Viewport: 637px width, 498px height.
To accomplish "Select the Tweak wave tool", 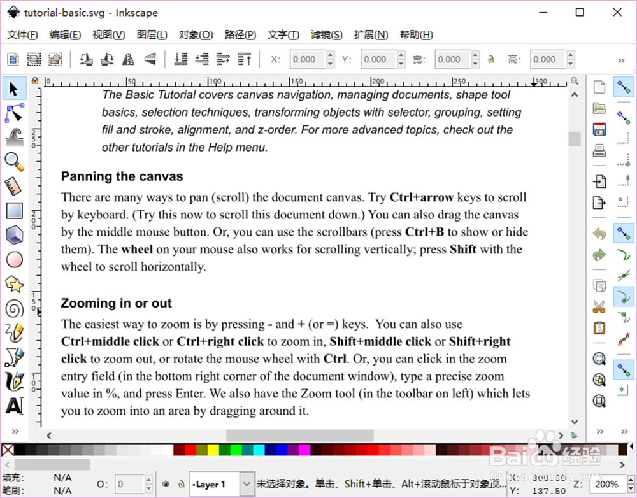I will [x=14, y=138].
